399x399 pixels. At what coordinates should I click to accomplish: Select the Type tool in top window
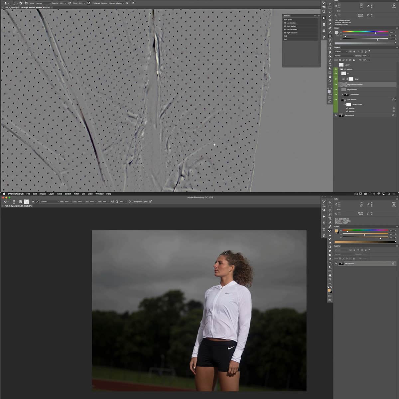click(x=330, y=65)
